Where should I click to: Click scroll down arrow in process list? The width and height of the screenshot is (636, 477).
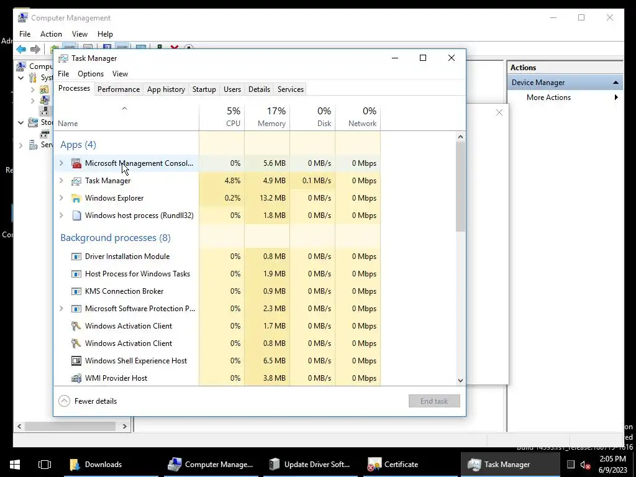coord(460,381)
